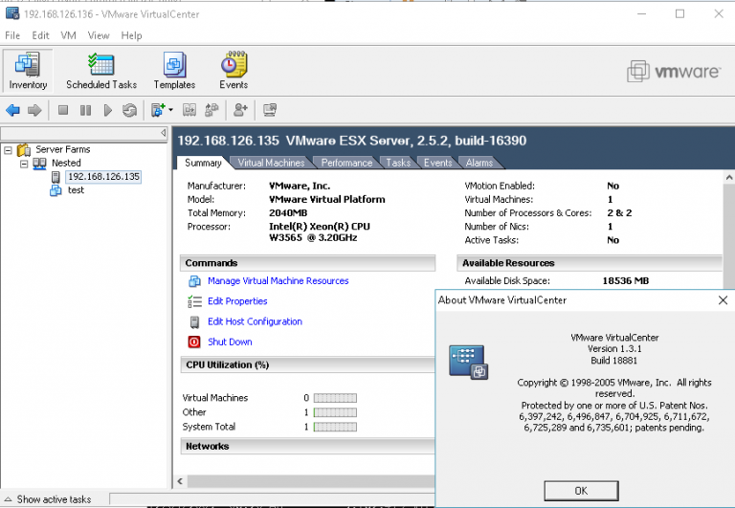Click the test VM icon in tree
Viewport: 735px width, 508px height.
[56, 190]
